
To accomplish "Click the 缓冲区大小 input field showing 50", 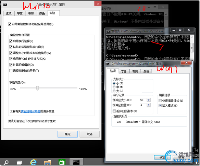I will point(143,100).
